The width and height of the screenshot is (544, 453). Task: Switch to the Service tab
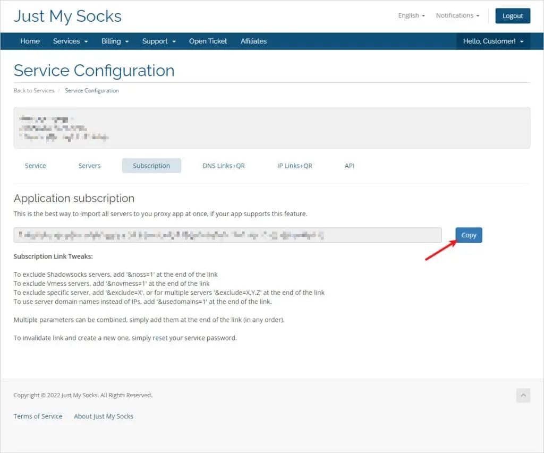tap(36, 166)
